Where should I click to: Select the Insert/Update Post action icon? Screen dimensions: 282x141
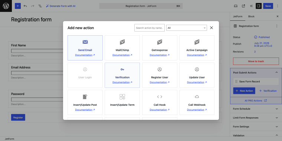tap(85, 97)
